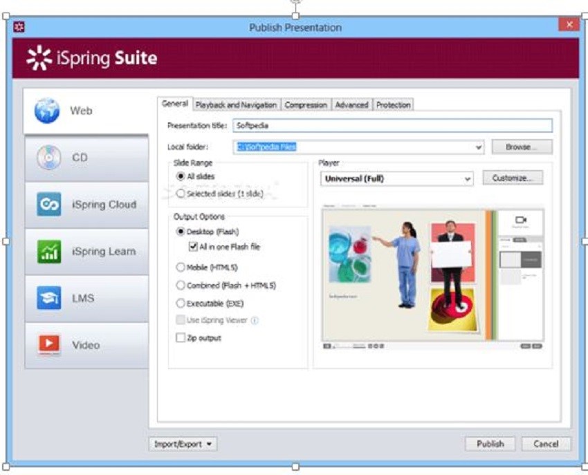Image resolution: width=588 pixels, height=475 pixels.
Task: Open the Protection tab
Action: pyautogui.click(x=394, y=105)
